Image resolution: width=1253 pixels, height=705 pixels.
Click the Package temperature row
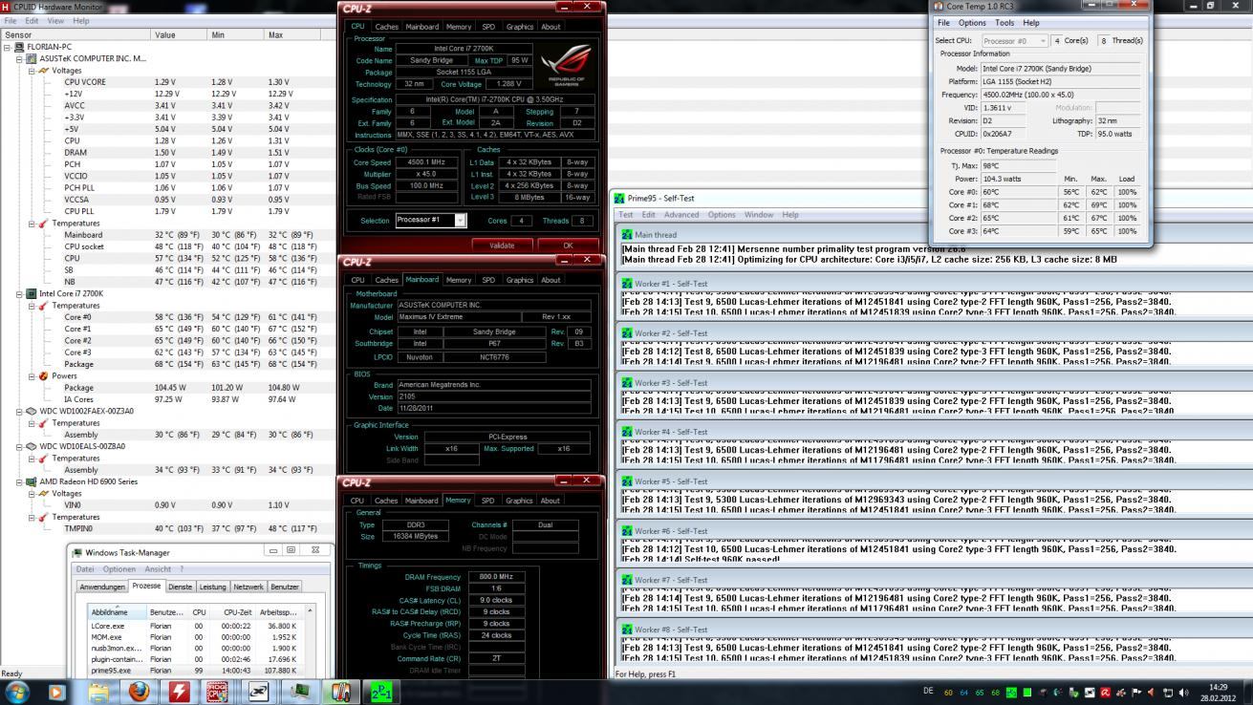coord(167,364)
